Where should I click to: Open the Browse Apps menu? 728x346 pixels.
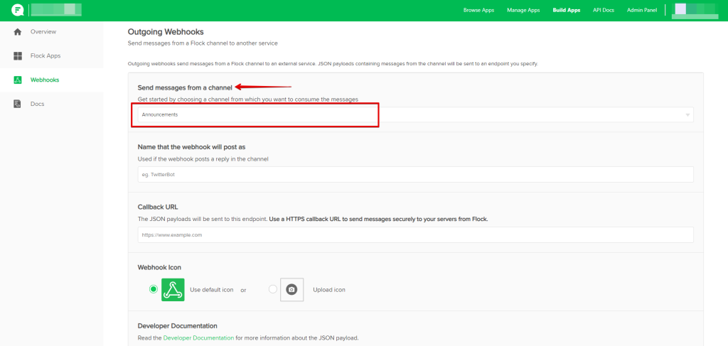pos(480,11)
